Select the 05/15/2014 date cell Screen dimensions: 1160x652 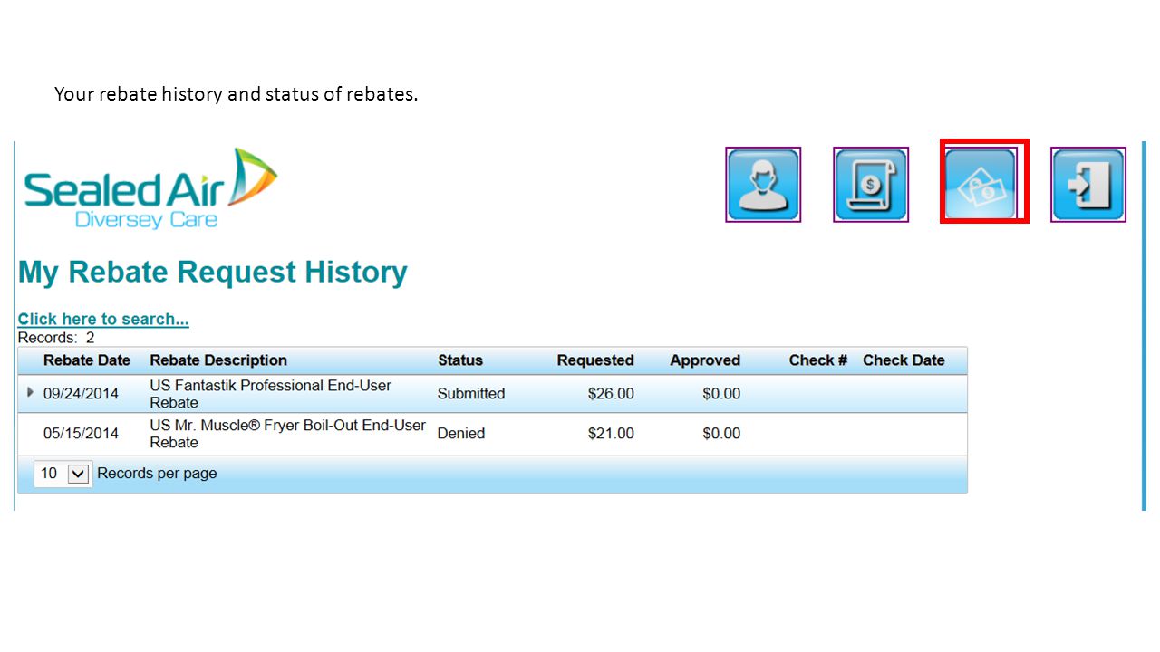click(81, 434)
